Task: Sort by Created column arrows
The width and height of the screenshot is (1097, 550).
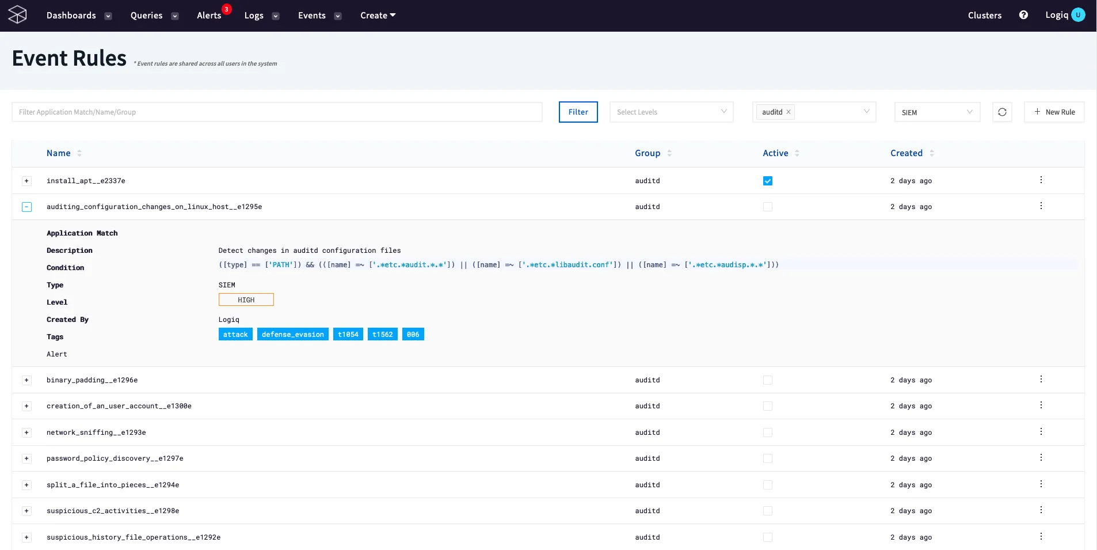Action: pyautogui.click(x=932, y=153)
